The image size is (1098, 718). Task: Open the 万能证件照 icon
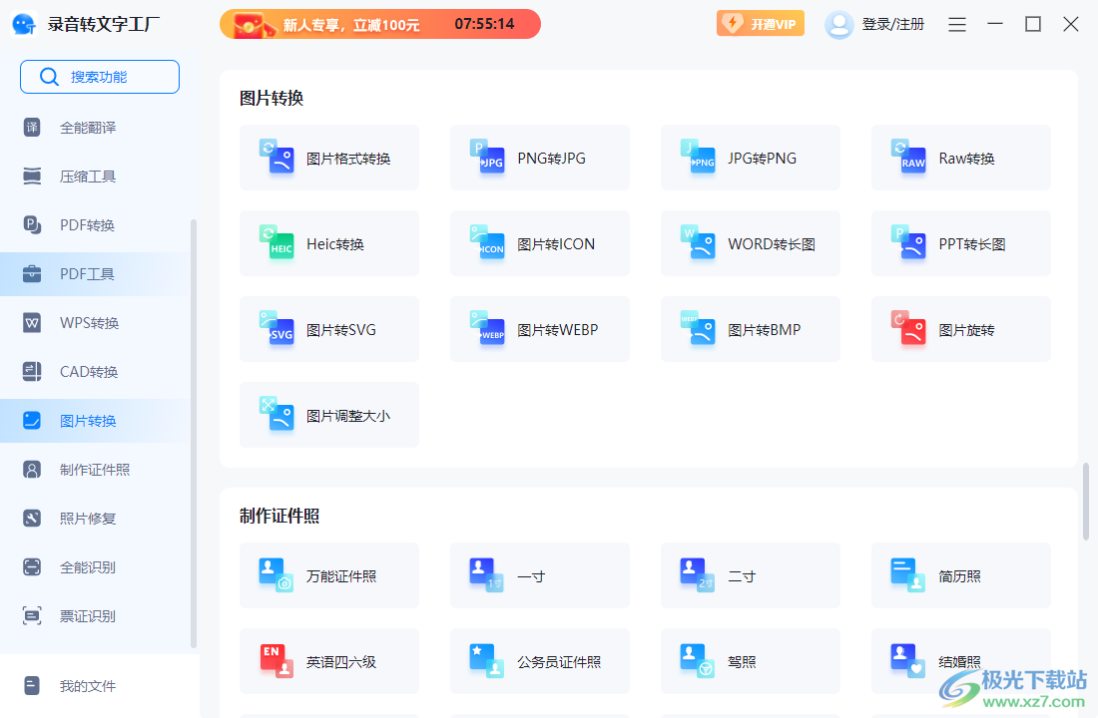point(276,575)
